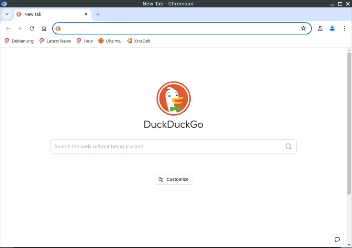352x248 pixels.
Task: Click the DuckDuckGo duck logo
Action: point(174,98)
